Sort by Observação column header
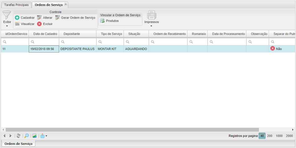Viewport: 296px width, 148px height. [258, 34]
